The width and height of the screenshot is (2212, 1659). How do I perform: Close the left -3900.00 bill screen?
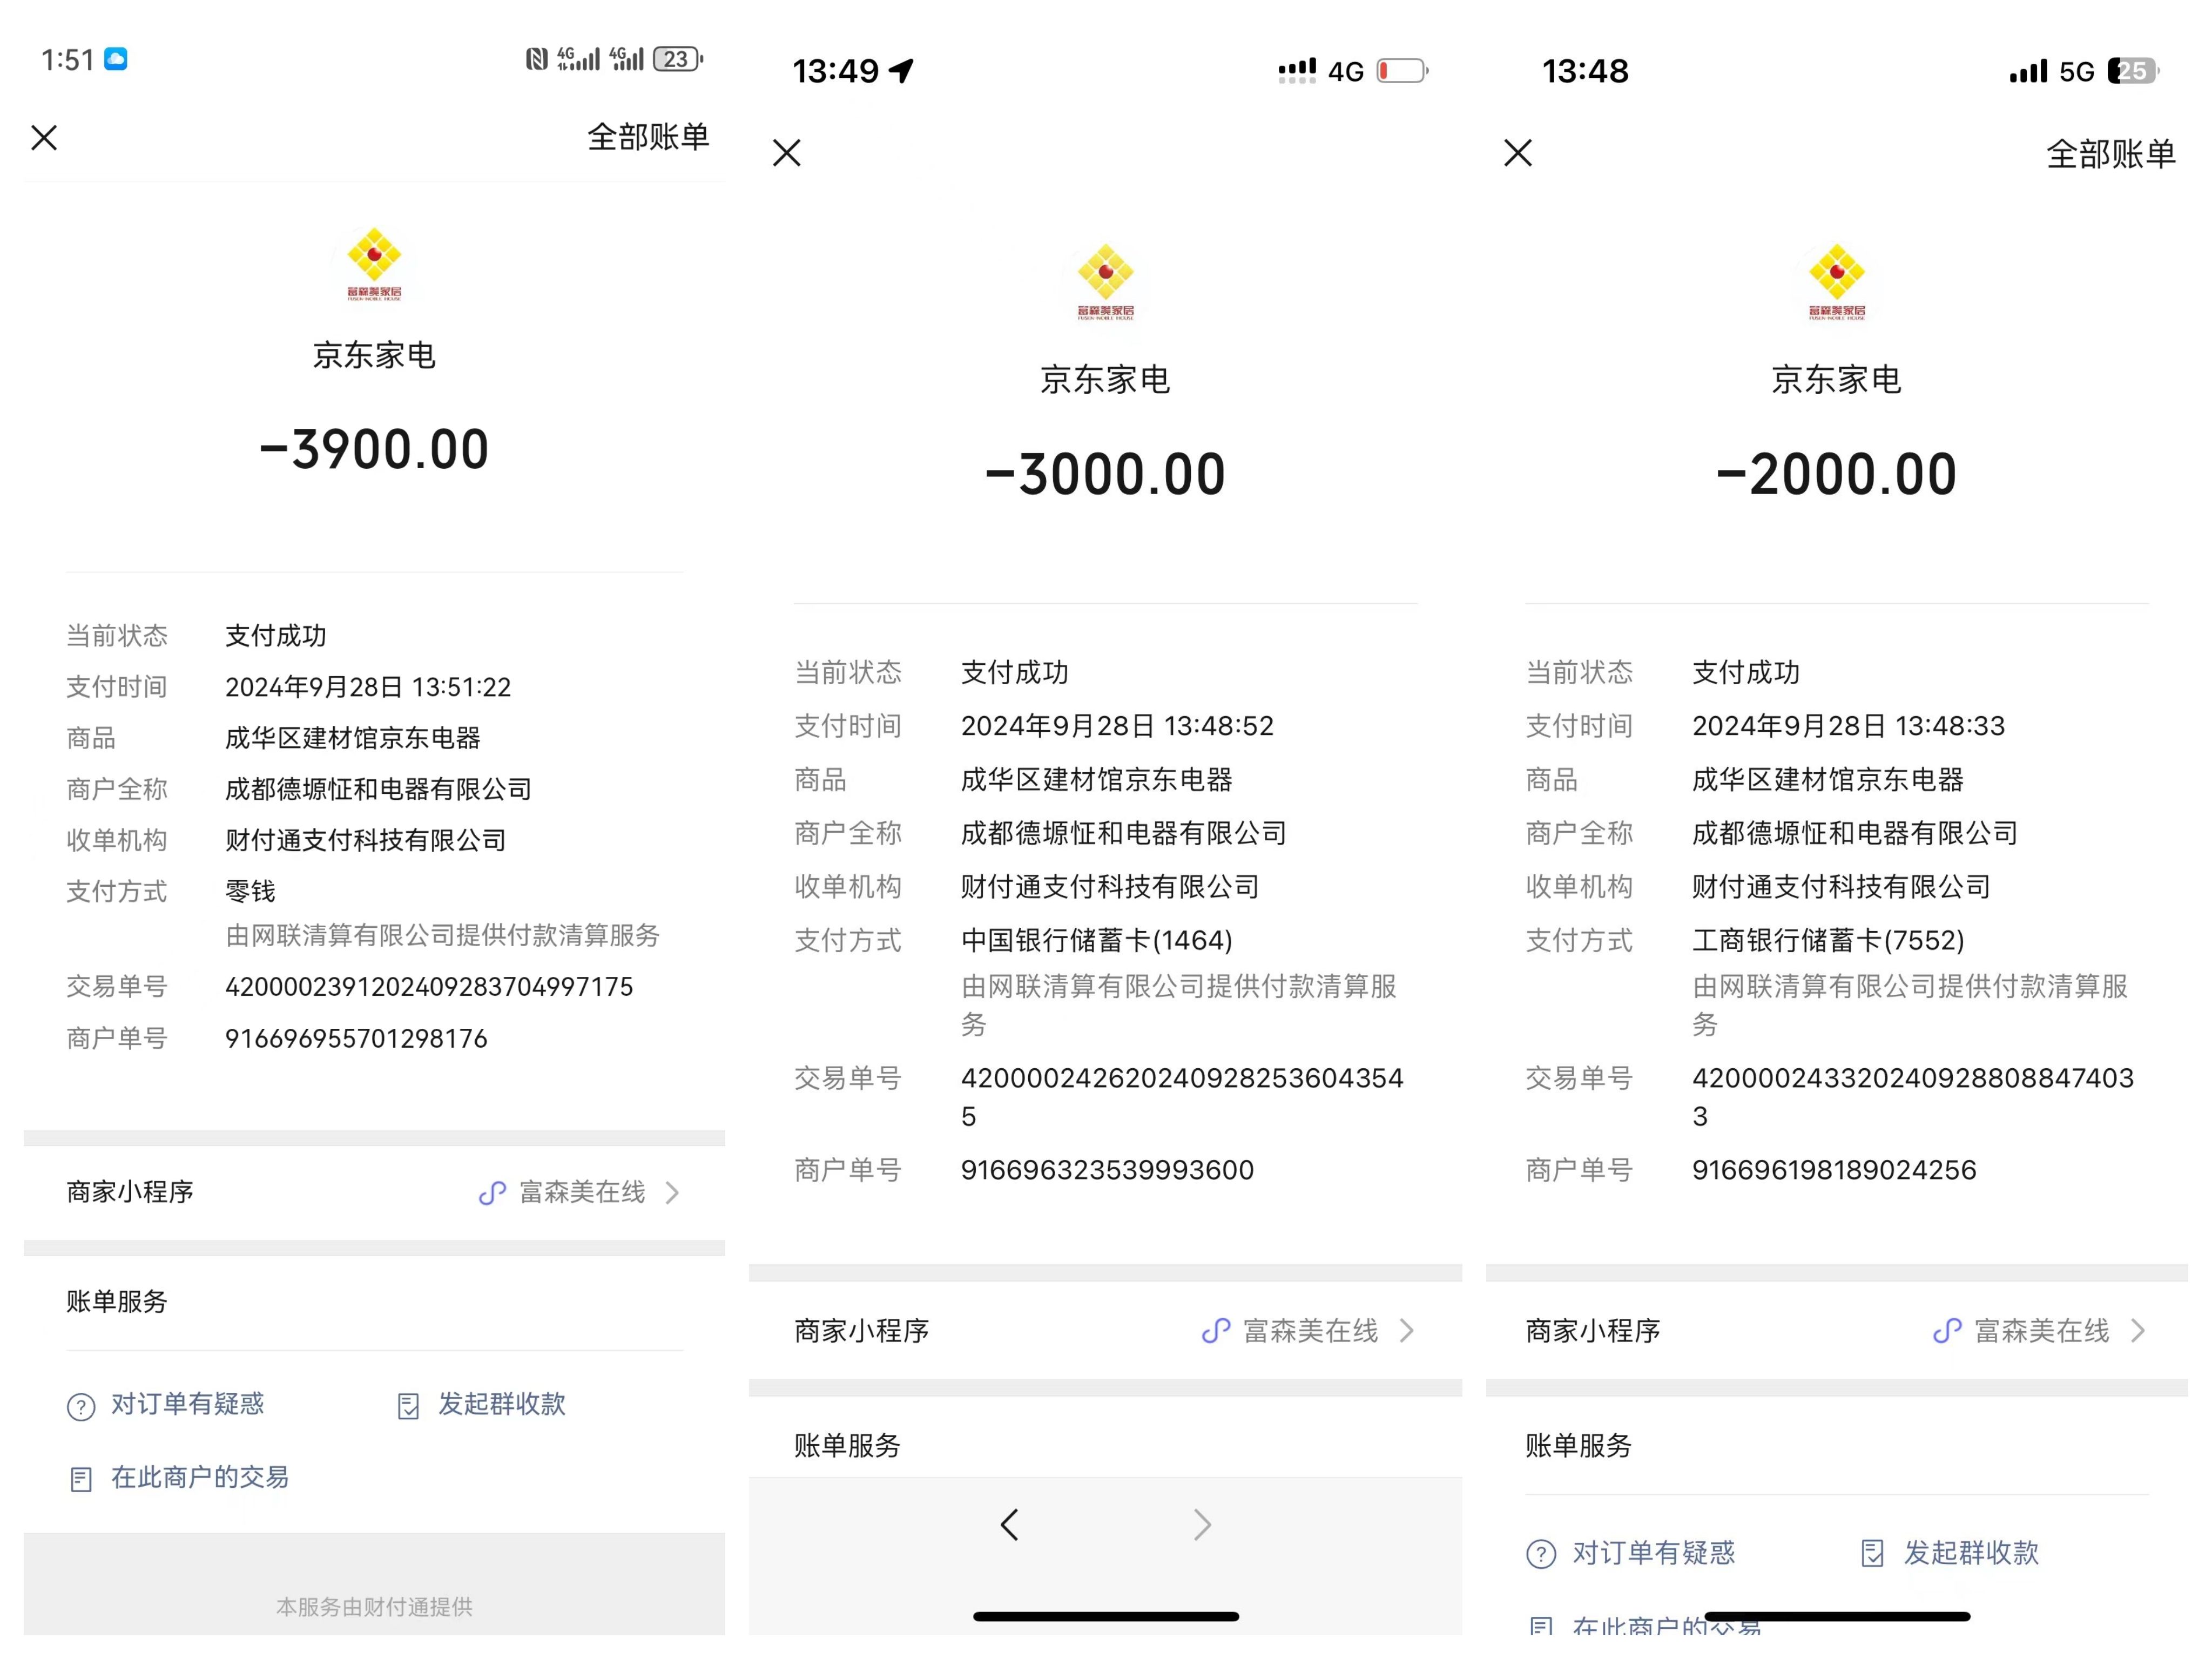[44, 137]
